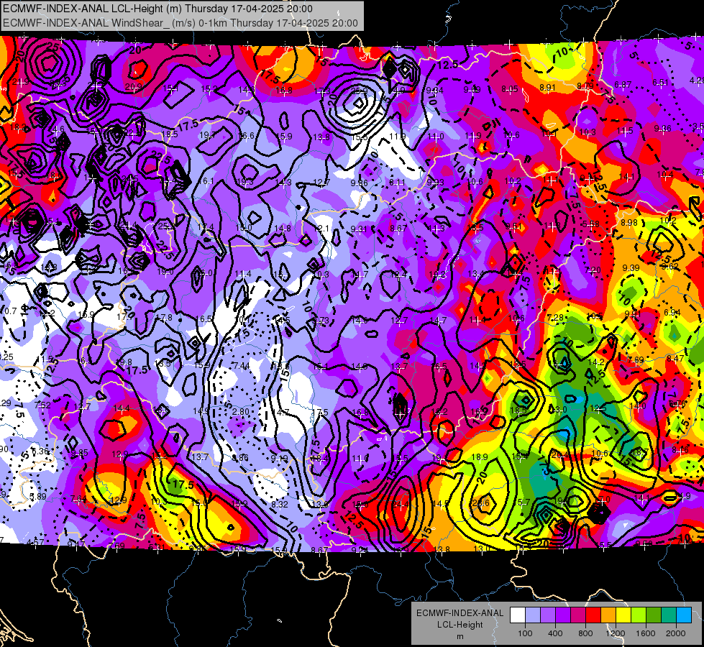Image resolution: width=704 pixels, height=647 pixels.
Task: Click the grid value 6.94
Action: coord(672,313)
